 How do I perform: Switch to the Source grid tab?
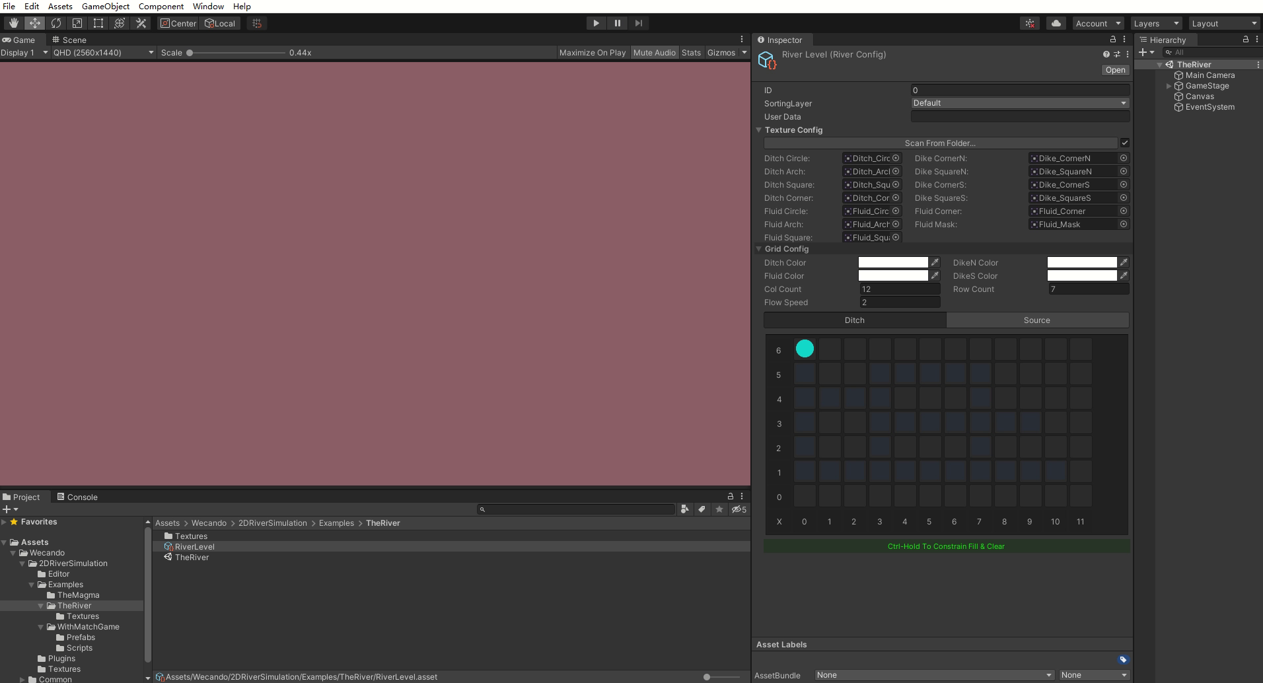click(x=1037, y=320)
